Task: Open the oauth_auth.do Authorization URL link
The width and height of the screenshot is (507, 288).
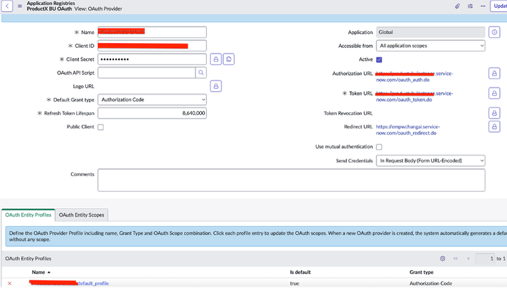Action: click(x=415, y=76)
